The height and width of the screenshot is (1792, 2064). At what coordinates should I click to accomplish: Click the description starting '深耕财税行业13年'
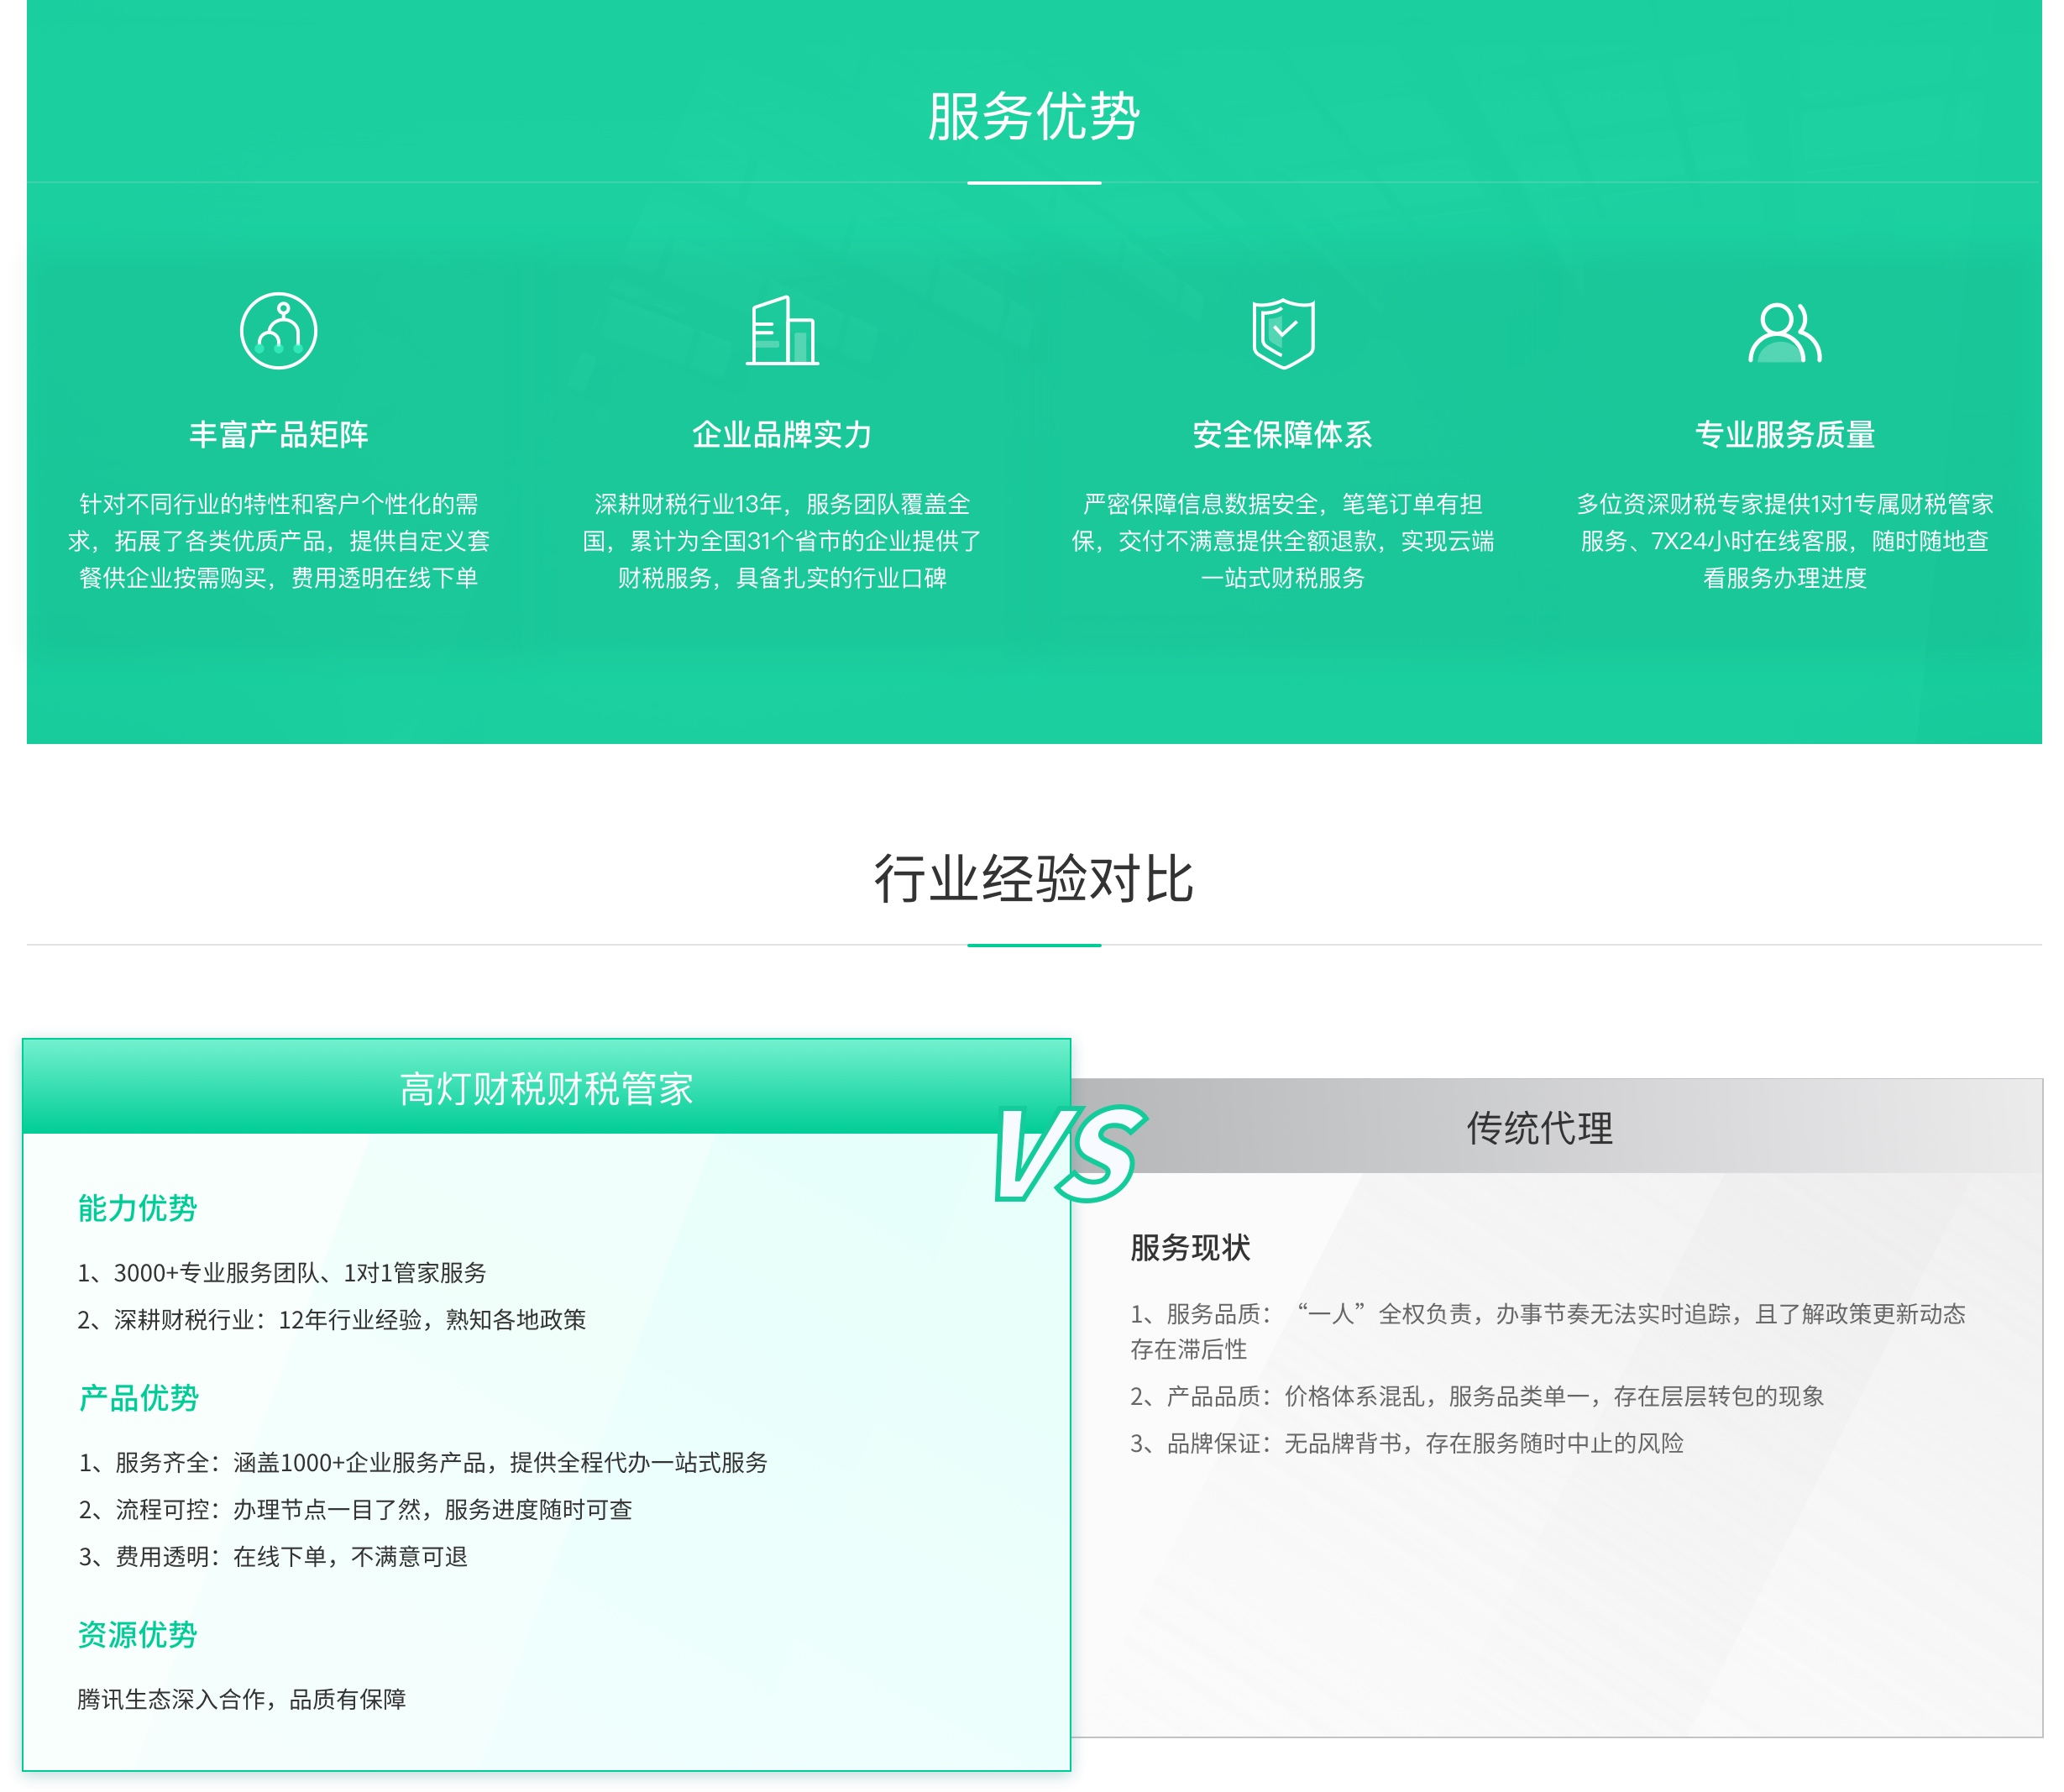coord(782,541)
